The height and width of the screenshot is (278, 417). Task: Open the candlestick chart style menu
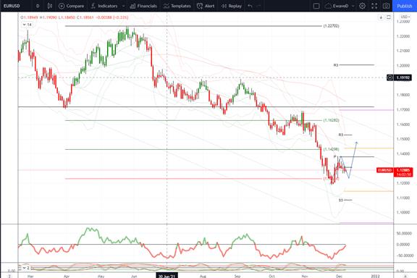pyautogui.click(x=49, y=6)
